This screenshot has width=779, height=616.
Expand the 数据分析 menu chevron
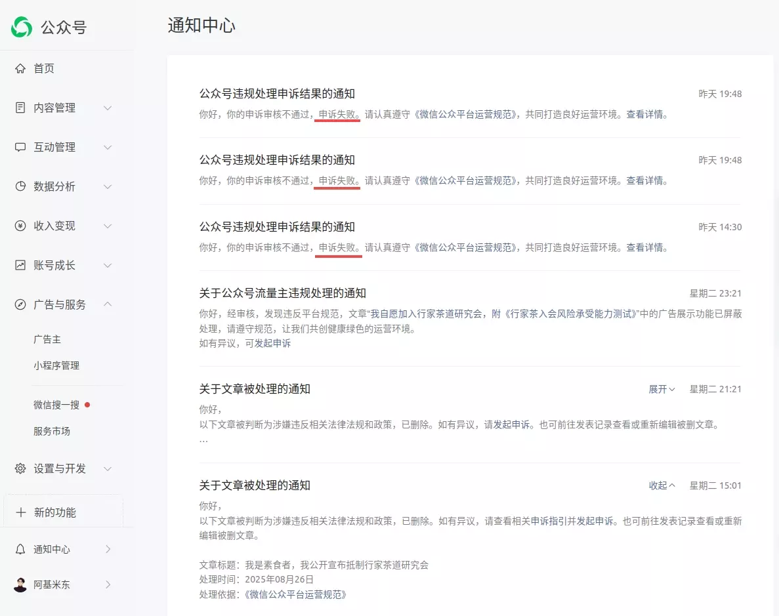point(108,186)
